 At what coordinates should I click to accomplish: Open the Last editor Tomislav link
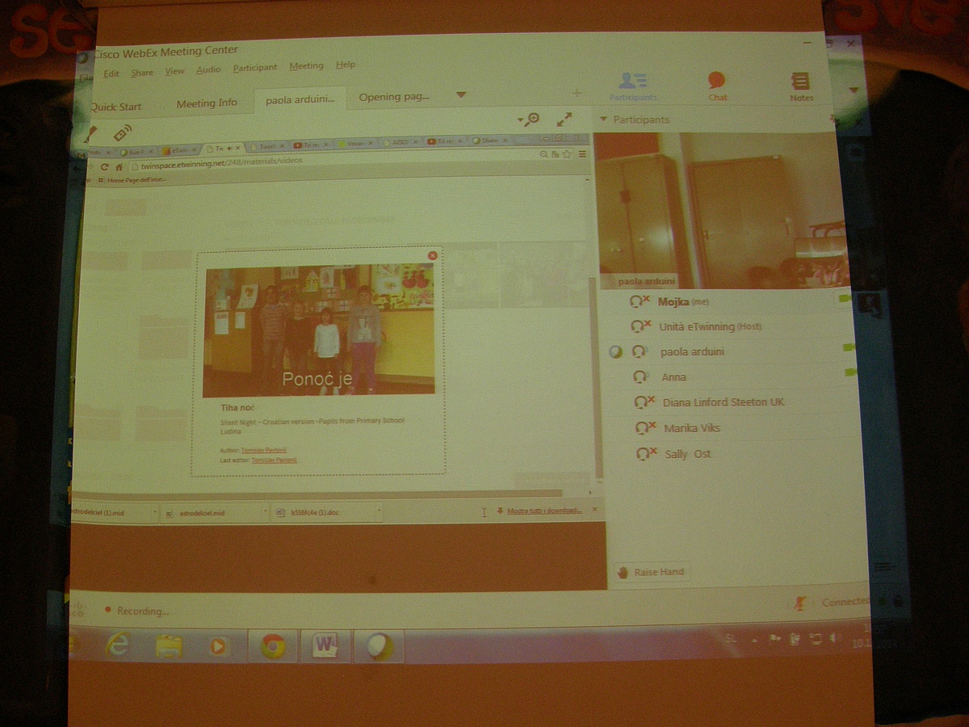274,460
